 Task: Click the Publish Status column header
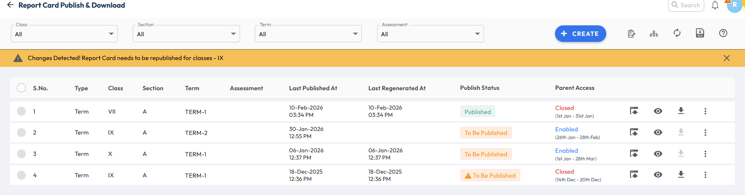coord(479,88)
